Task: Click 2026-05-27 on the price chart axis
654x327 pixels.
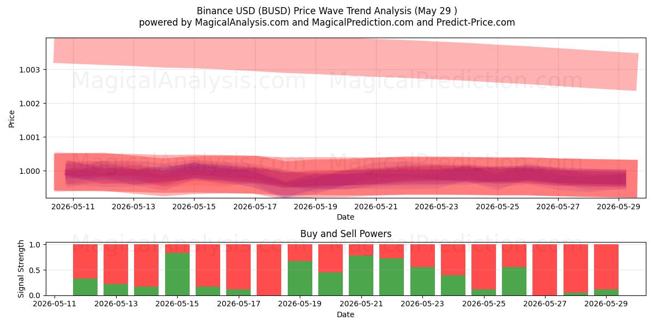Action: point(558,207)
